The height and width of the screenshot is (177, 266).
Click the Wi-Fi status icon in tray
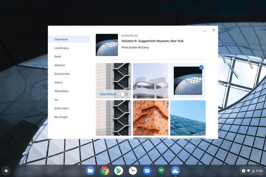[248, 171]
